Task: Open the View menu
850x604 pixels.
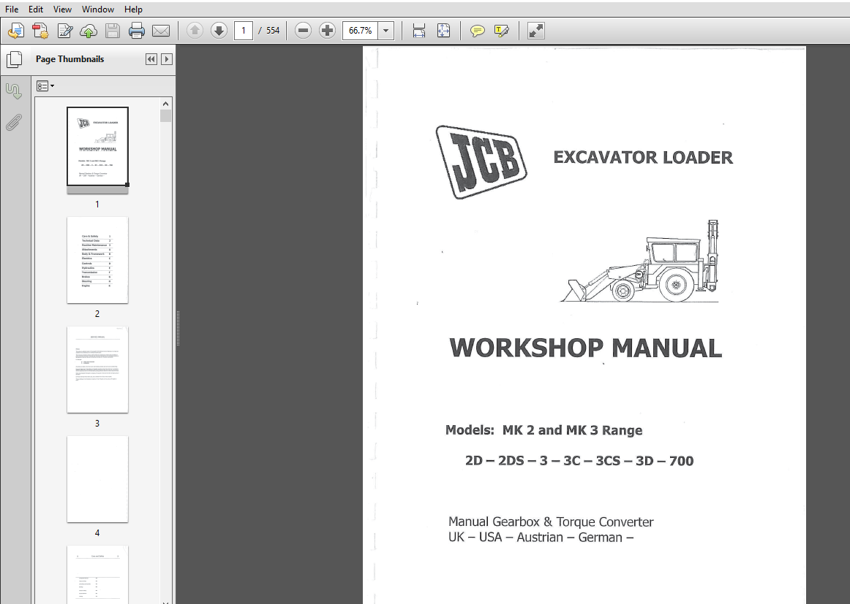Action: 62,9
